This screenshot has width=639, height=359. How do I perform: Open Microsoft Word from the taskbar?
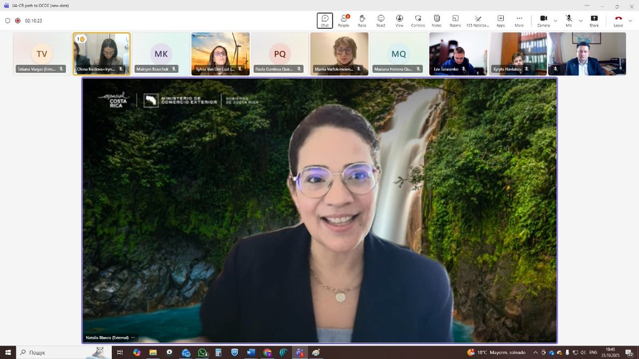[251, 352]
